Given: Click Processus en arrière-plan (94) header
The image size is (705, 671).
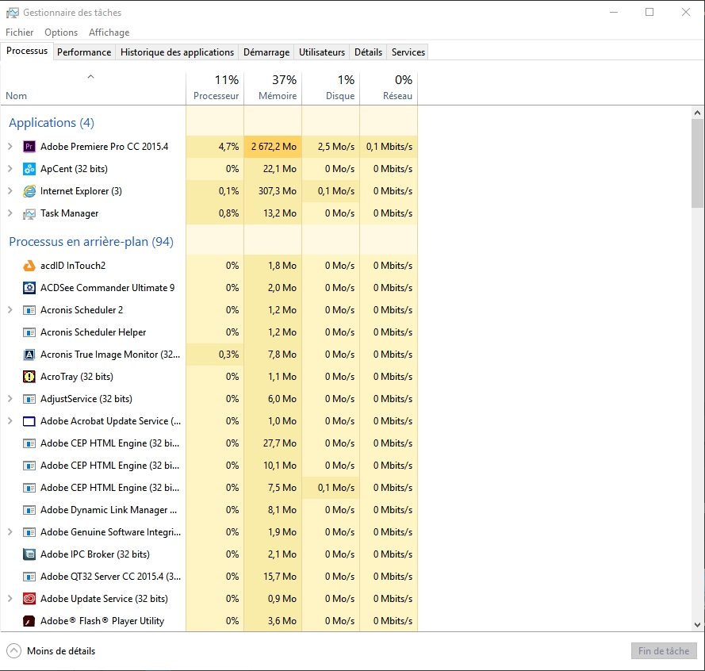Looking at the screenshot, I should tap(91, 242).
